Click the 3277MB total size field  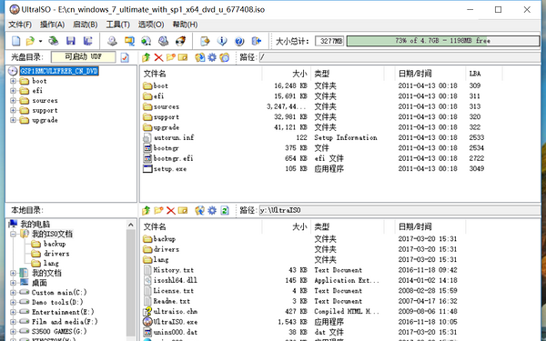[329, 41]
